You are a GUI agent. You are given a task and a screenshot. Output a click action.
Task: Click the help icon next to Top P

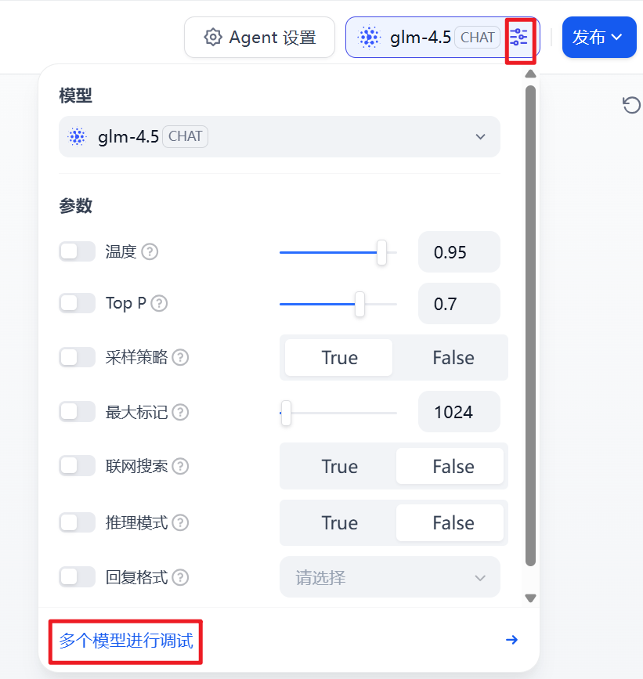(159, 304)
